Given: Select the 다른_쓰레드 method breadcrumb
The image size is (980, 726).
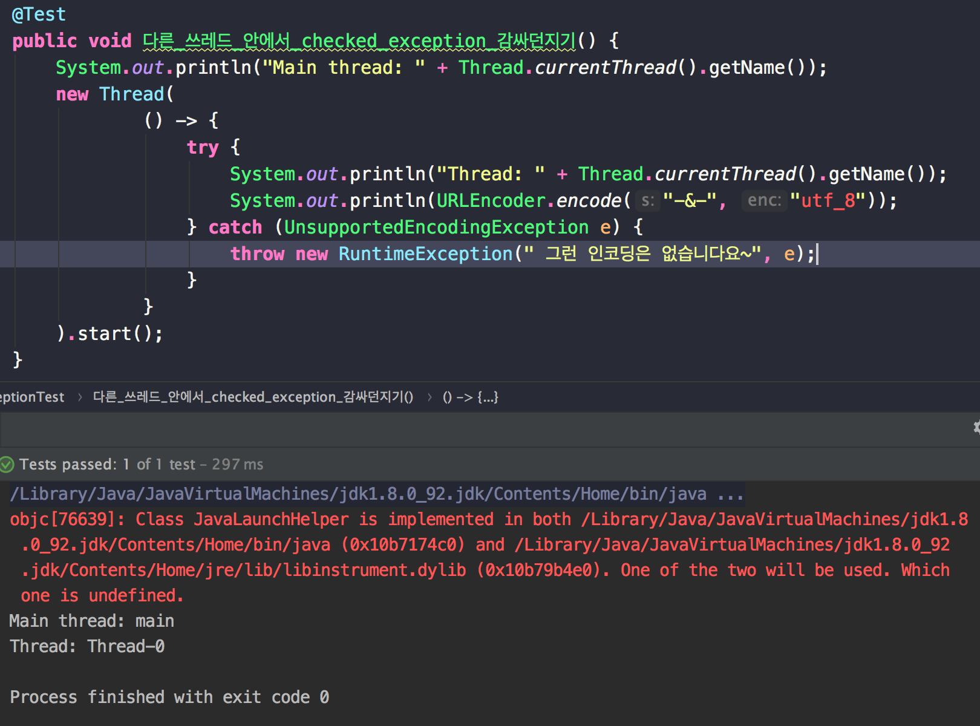Looking at the screenshot, I should point(253,397).
